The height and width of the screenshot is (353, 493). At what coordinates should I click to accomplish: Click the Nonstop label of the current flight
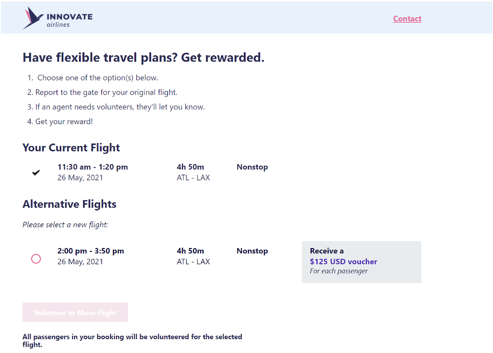[252, 167]
